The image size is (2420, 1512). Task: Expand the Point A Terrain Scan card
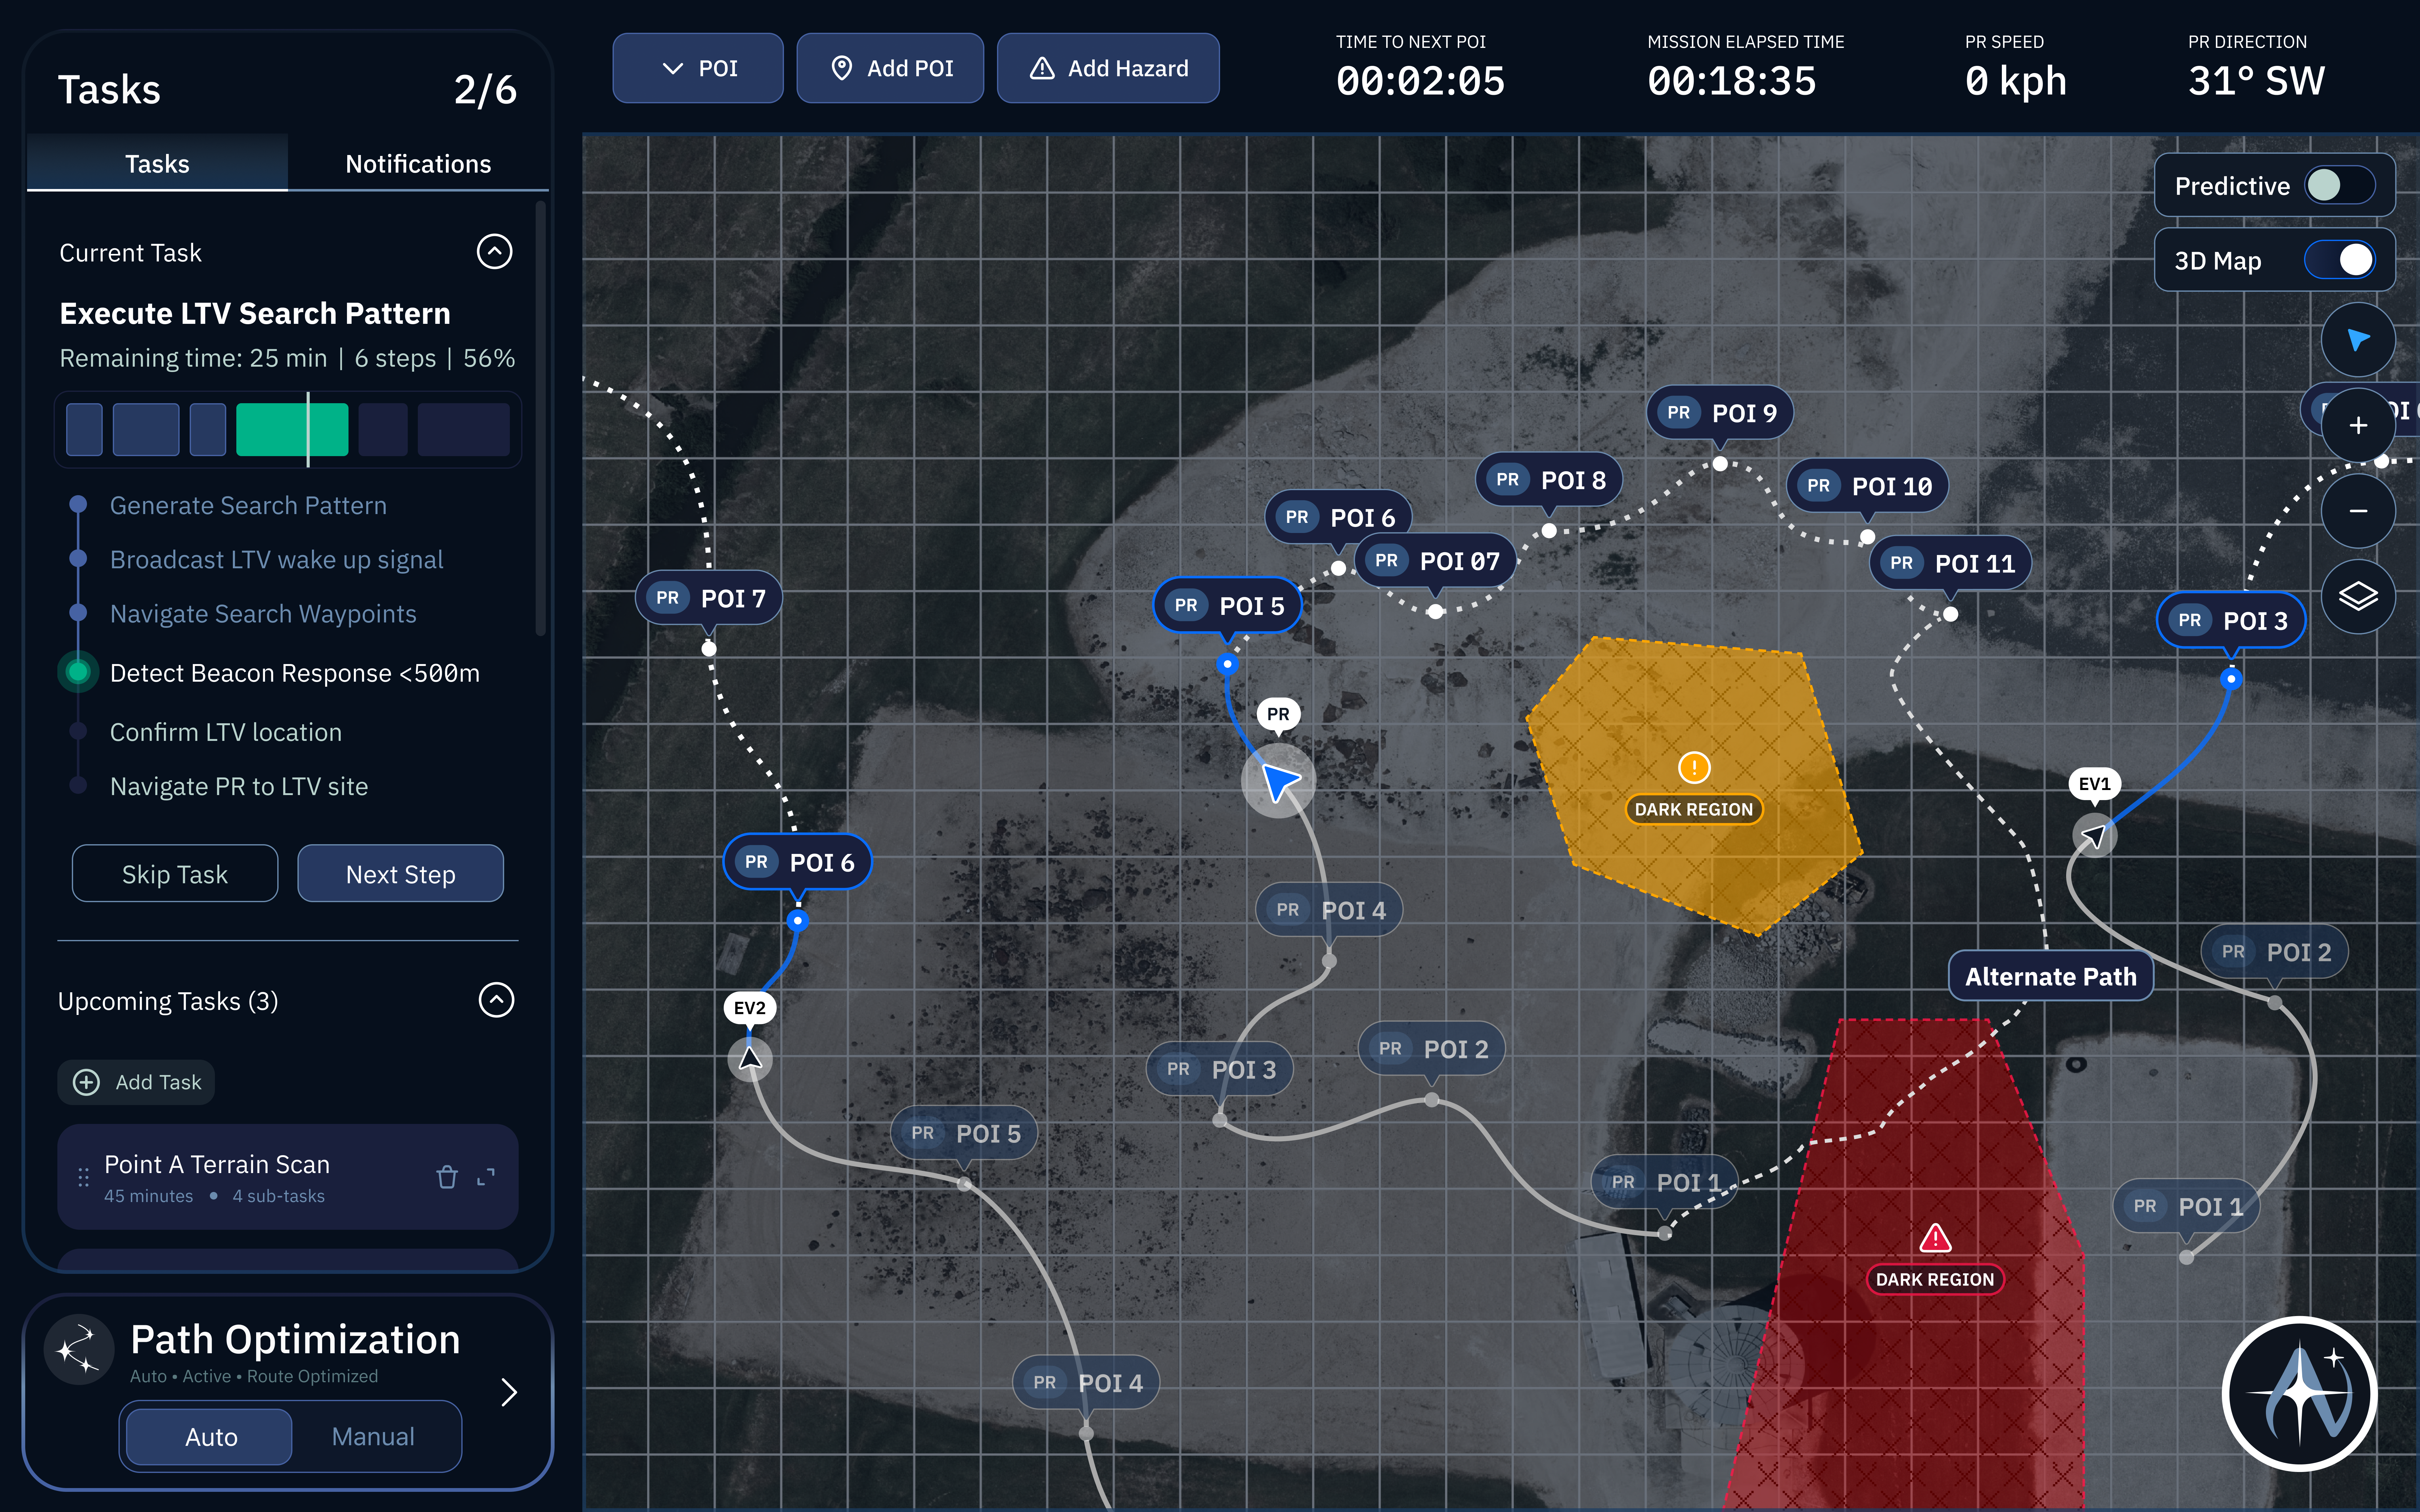pos(486,1177)
